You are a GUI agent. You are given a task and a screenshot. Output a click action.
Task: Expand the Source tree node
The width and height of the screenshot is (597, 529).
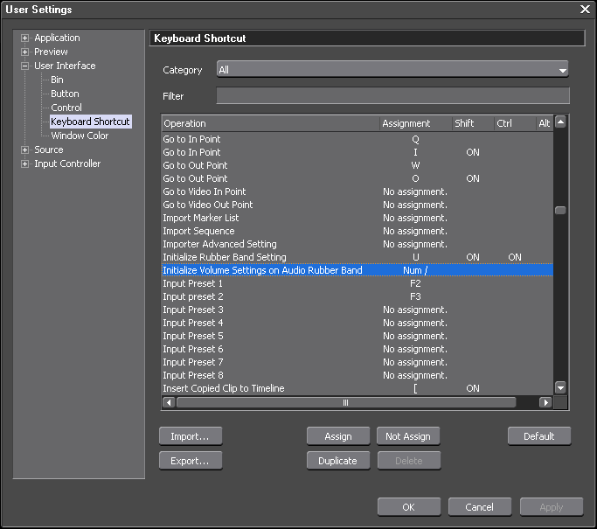tap(25, 150)
